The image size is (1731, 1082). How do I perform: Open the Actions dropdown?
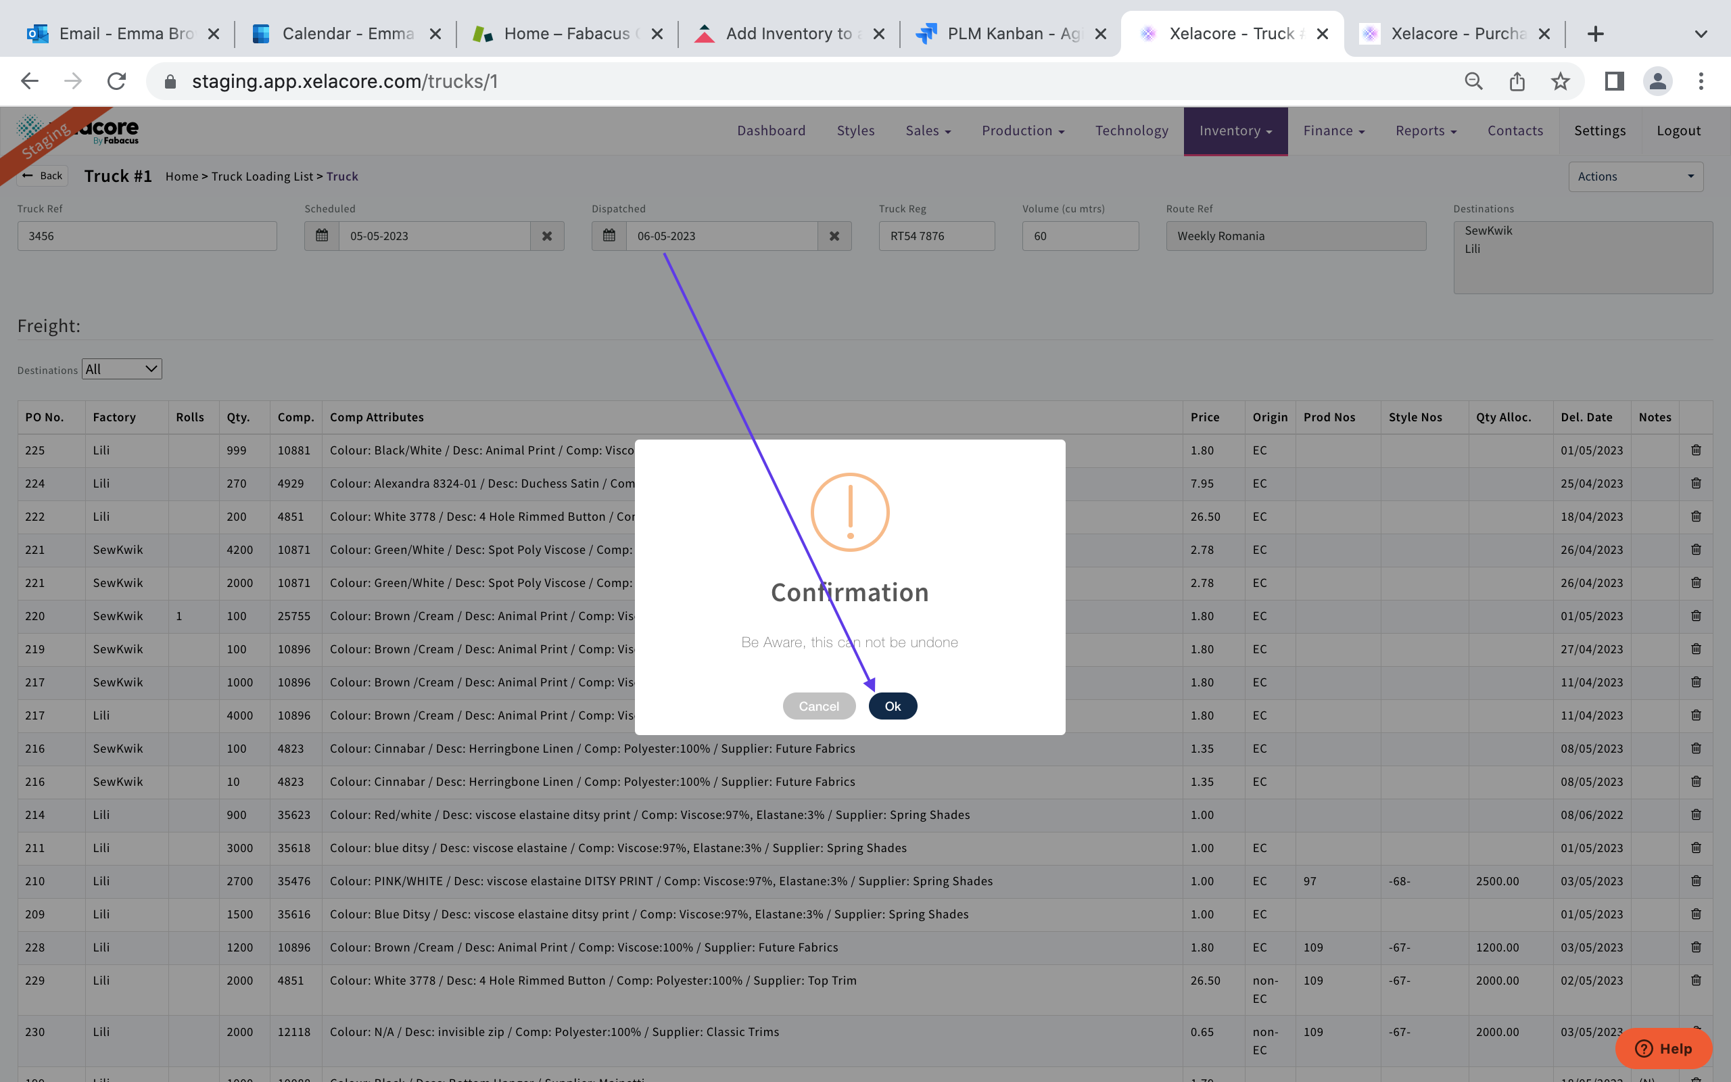pos(1635,177)
